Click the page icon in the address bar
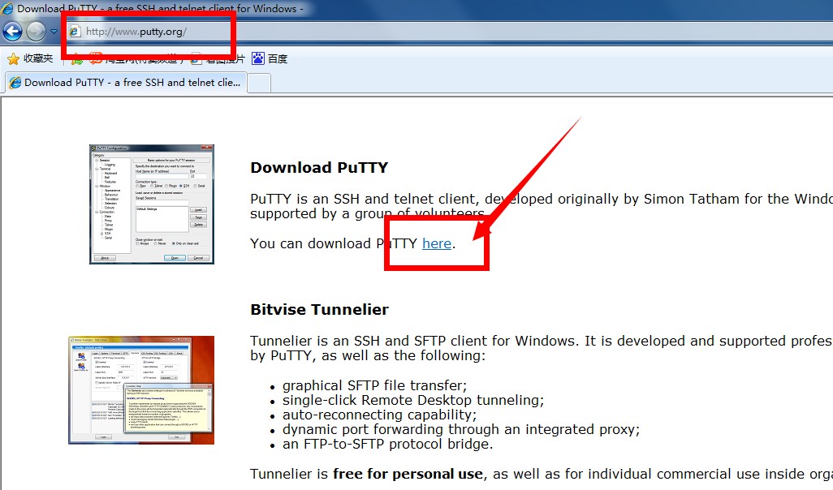833x490 pixels. pos(75,32)
